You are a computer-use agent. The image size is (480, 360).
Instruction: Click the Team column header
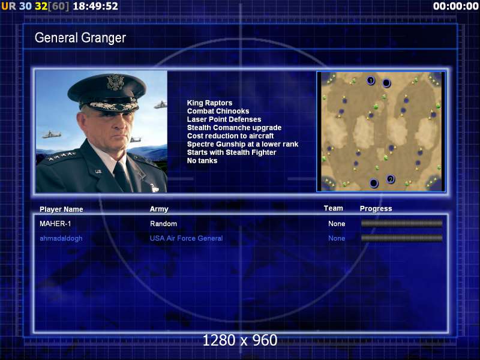click(334, 208)
